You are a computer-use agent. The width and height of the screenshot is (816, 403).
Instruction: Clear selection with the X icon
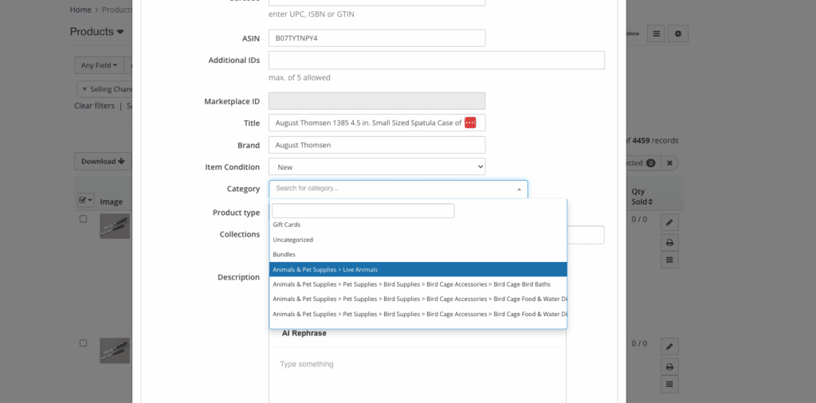pos(670,162)
